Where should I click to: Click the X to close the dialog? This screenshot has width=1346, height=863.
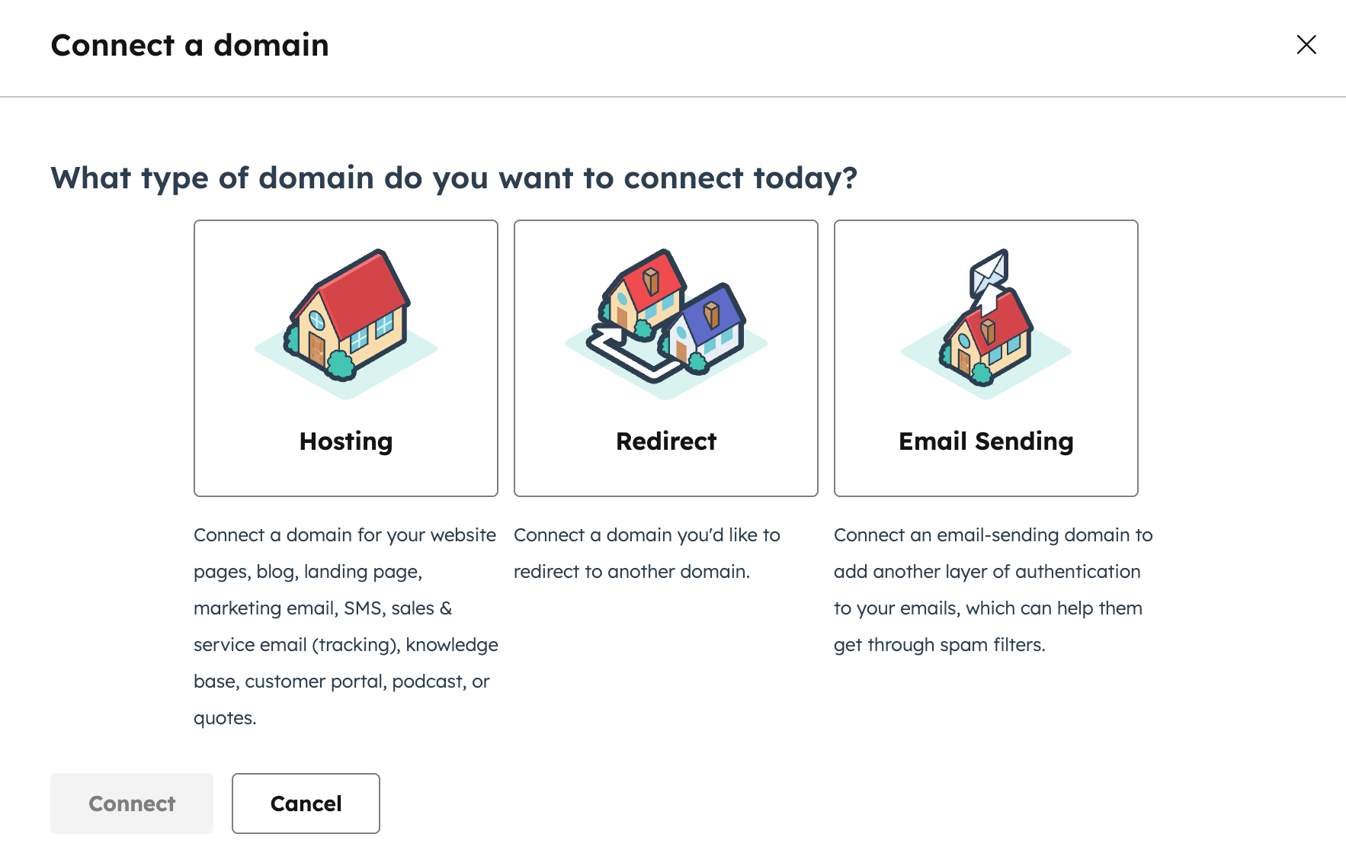click(x=1306, y=46)
